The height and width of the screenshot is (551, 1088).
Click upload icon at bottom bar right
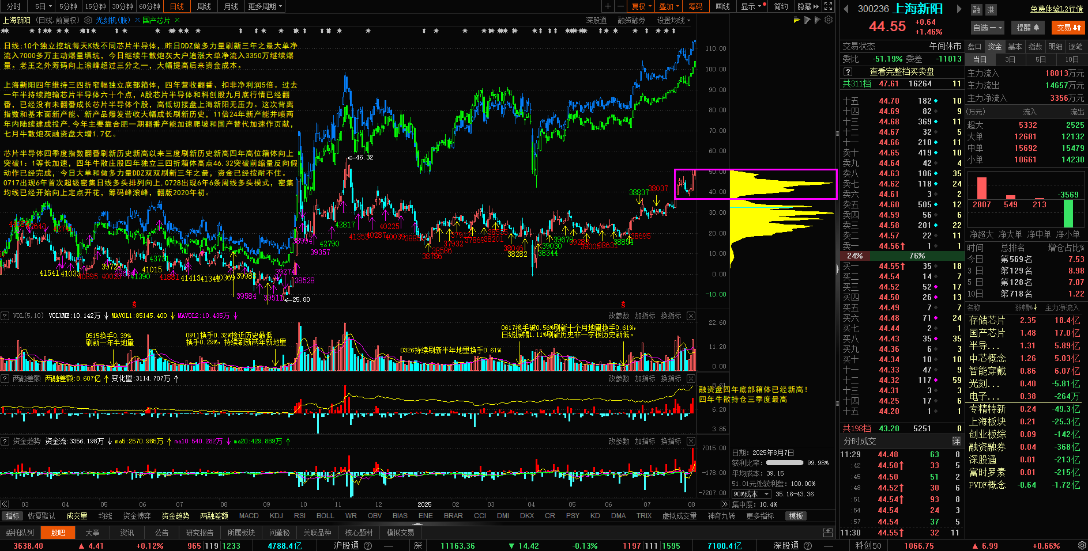828,533
